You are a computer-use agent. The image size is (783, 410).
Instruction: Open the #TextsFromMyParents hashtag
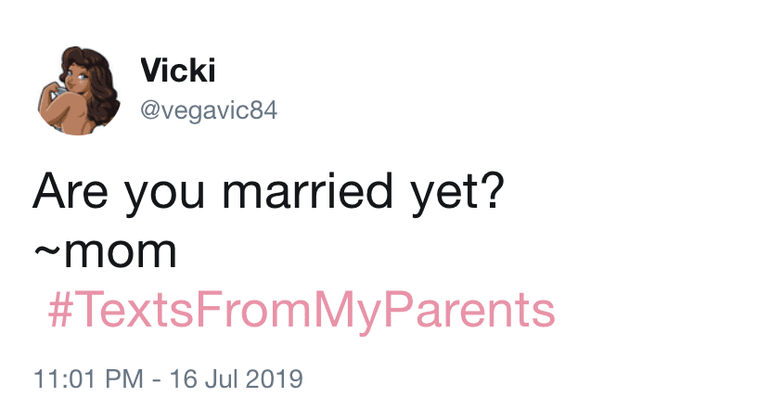(x=301, y=311)
